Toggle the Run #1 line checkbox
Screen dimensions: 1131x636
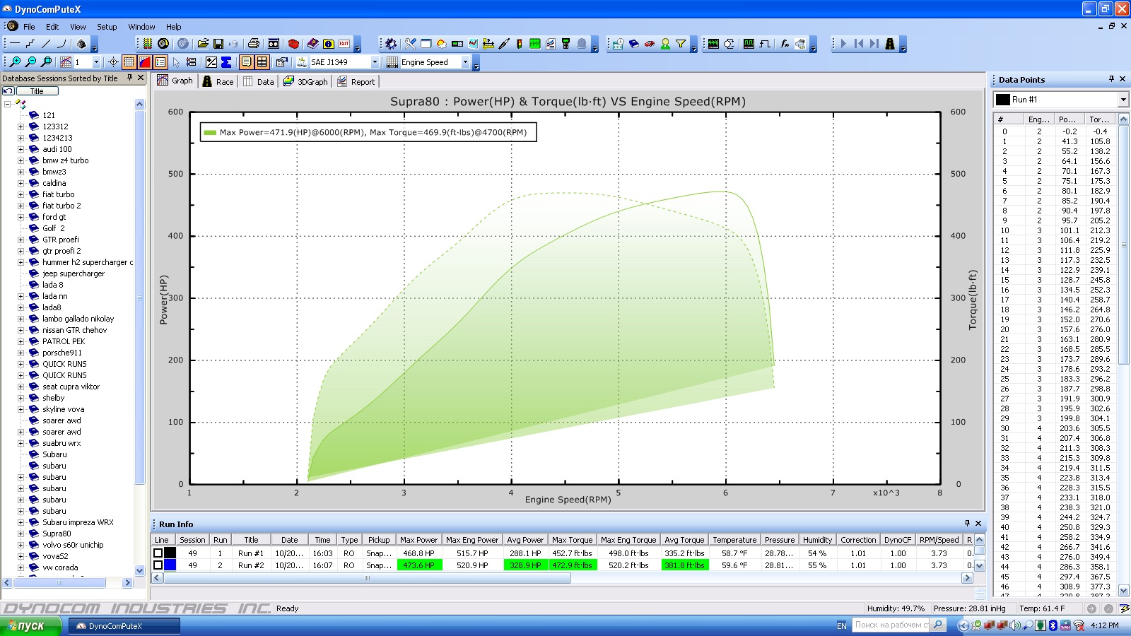(x=158, y=553)
